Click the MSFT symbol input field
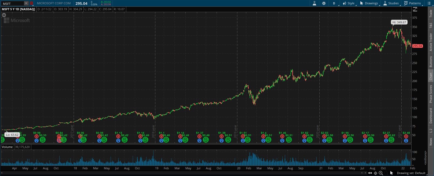Viewport: 434px width, 176px height. tap(13, 3)
